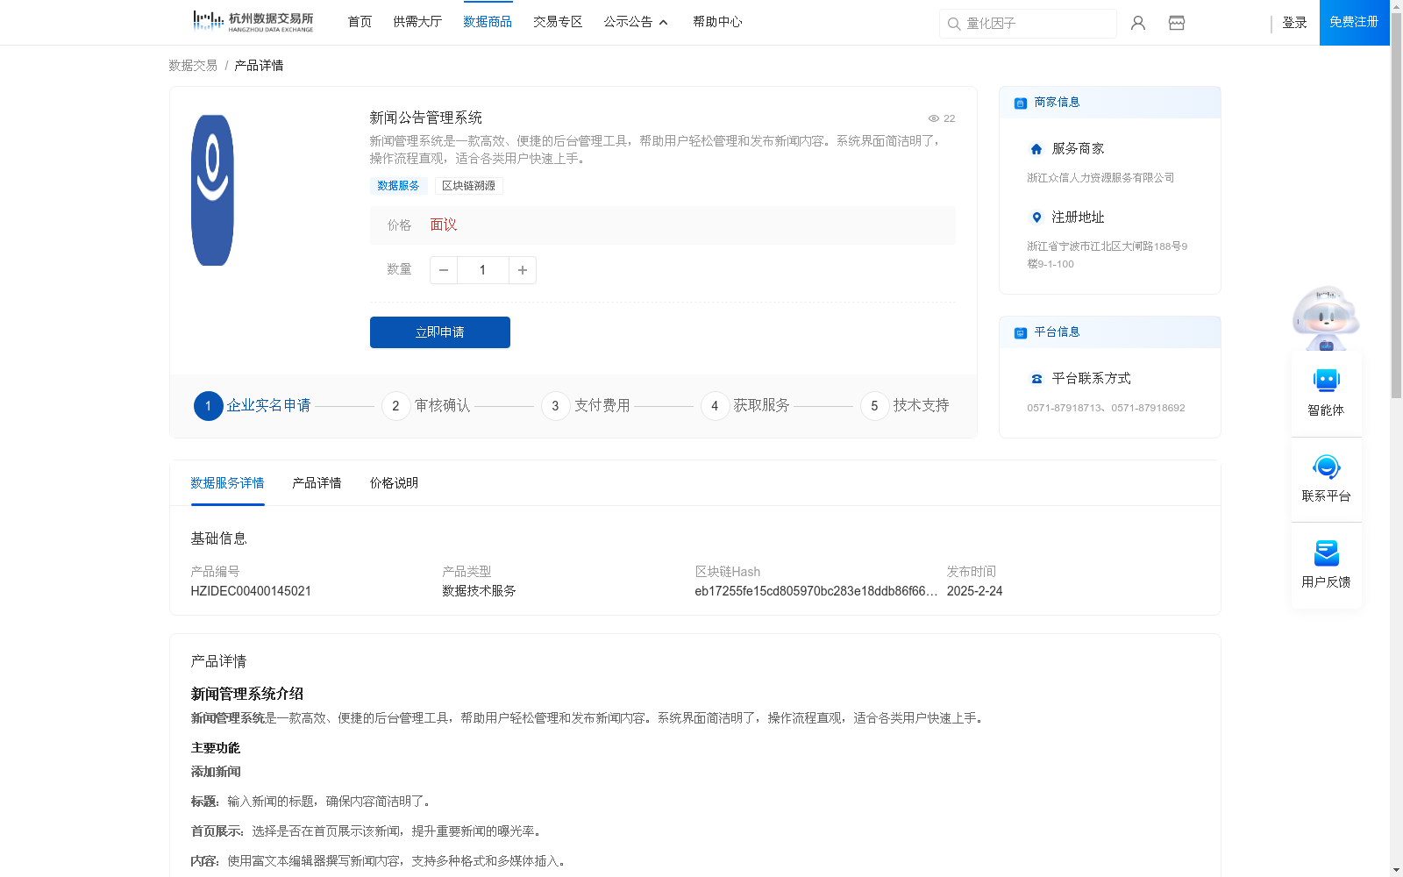Click the publish date 2025-2-24
1403x877 pixels.
tap(974, 591)
